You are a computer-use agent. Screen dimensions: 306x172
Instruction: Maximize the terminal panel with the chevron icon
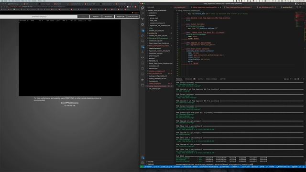click(301, 79)
